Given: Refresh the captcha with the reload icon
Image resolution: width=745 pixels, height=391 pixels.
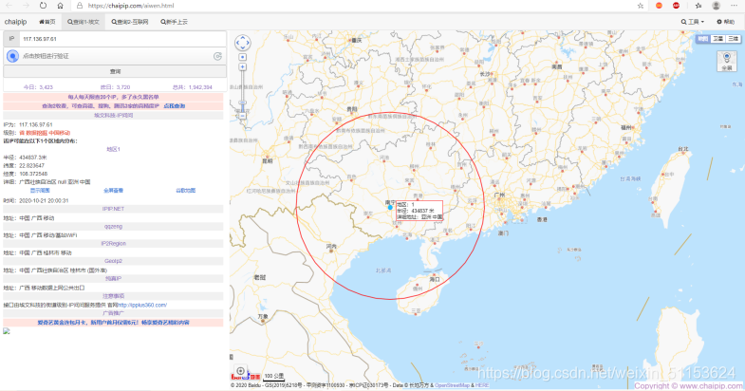Looking at the screenshot, I should 217,56.
